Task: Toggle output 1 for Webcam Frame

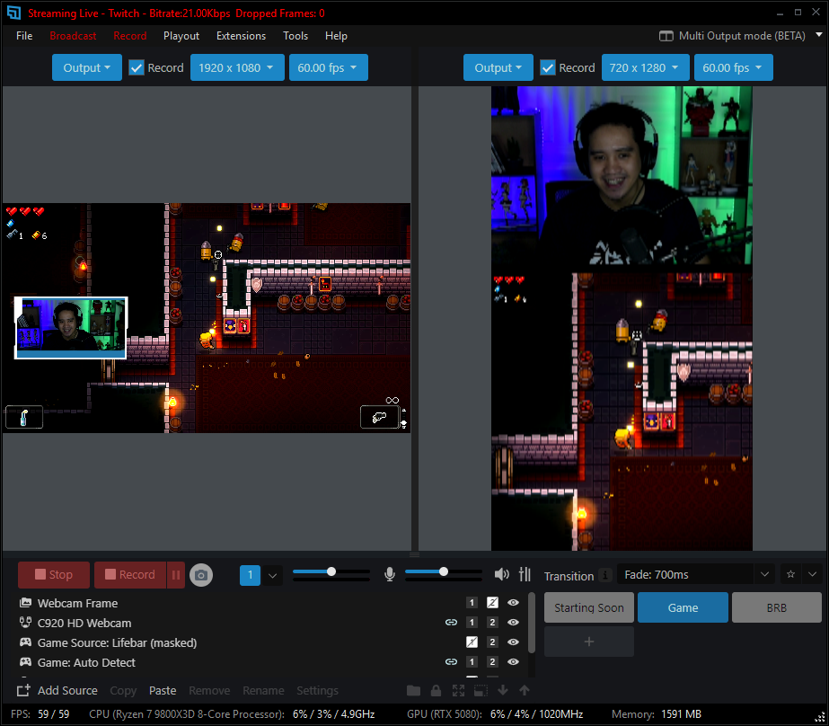Action: coord(472,603)
